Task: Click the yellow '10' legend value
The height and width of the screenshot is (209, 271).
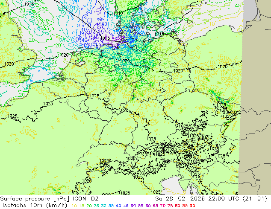Action: point(74,206)
